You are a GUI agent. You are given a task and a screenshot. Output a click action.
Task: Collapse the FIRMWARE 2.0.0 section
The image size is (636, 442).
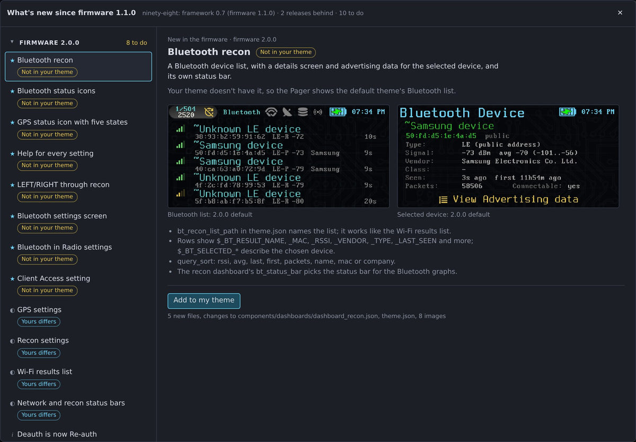click(x=12, y=42)
